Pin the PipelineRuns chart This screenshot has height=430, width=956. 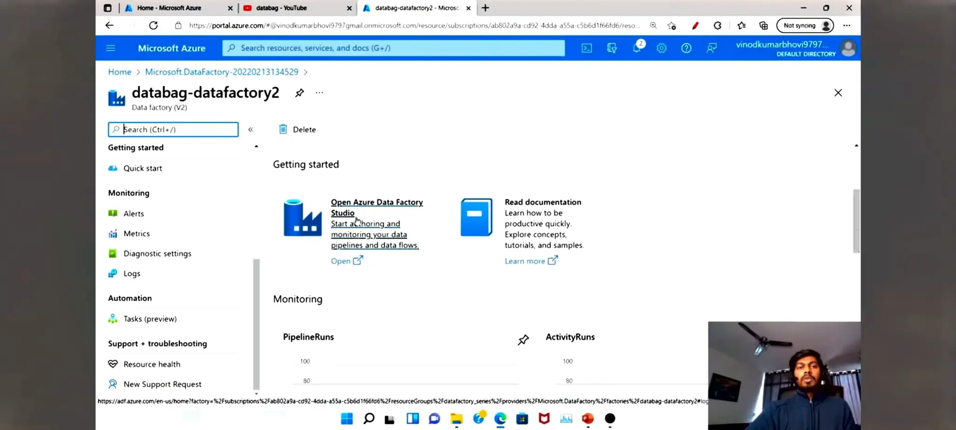pos(523,340)
